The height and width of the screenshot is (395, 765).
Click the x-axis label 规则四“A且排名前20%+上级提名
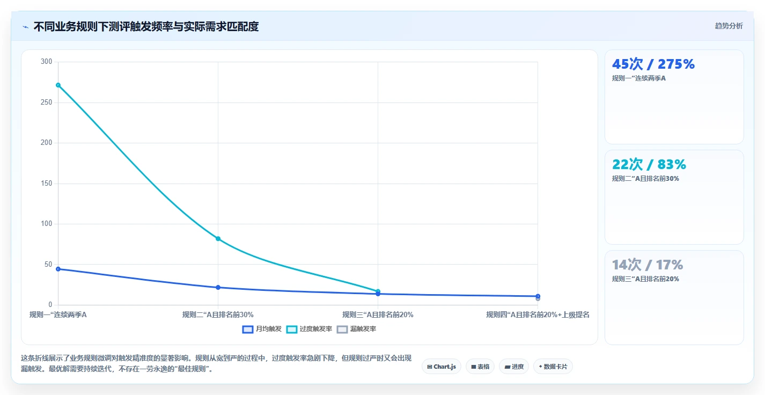(538, 315)
